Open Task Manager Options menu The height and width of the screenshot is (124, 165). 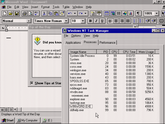pyautogui.click(x=76, y=36)
